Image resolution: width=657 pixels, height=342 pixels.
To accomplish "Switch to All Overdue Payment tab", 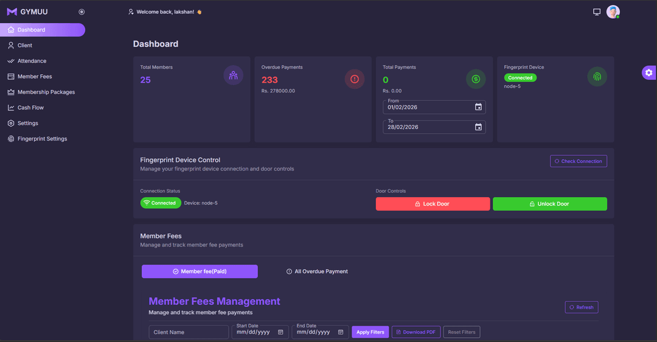I will click(x=317, y=271).
